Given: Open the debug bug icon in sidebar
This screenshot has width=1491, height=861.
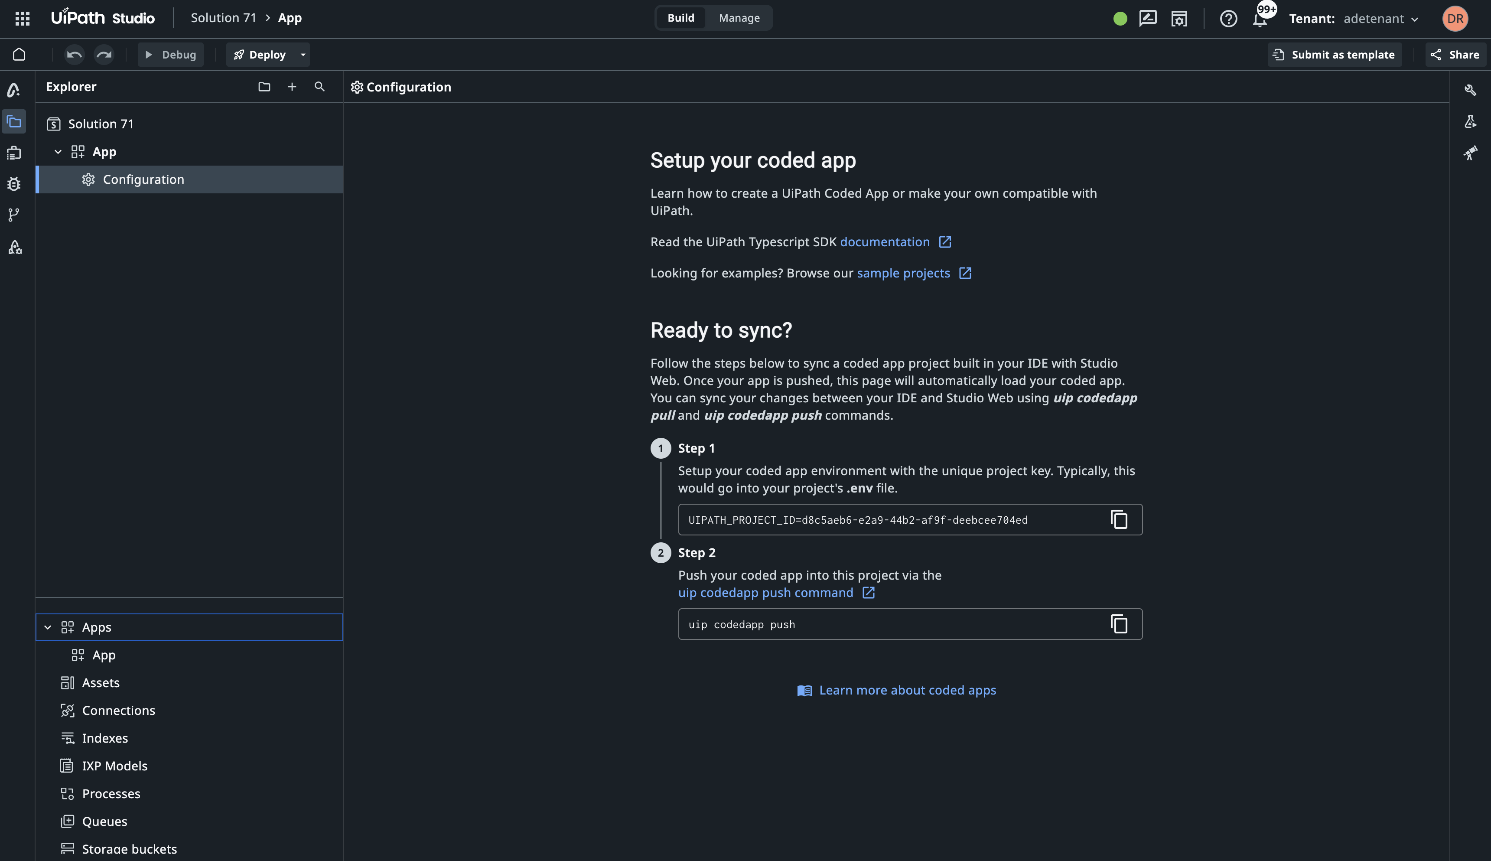Looking at the screenshot, I should 13,184.
